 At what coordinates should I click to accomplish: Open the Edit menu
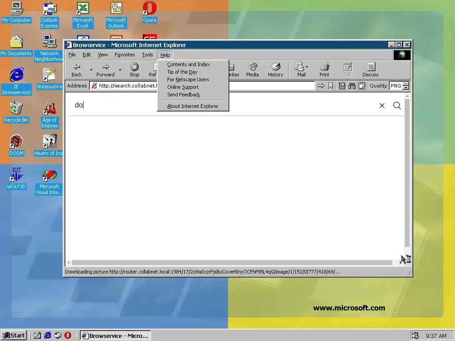pos(87,55)
